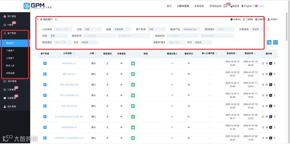This screenshot has width=290, height=144.
Task: Expand 用户管理 in sidebar
Action: [15, 16]
